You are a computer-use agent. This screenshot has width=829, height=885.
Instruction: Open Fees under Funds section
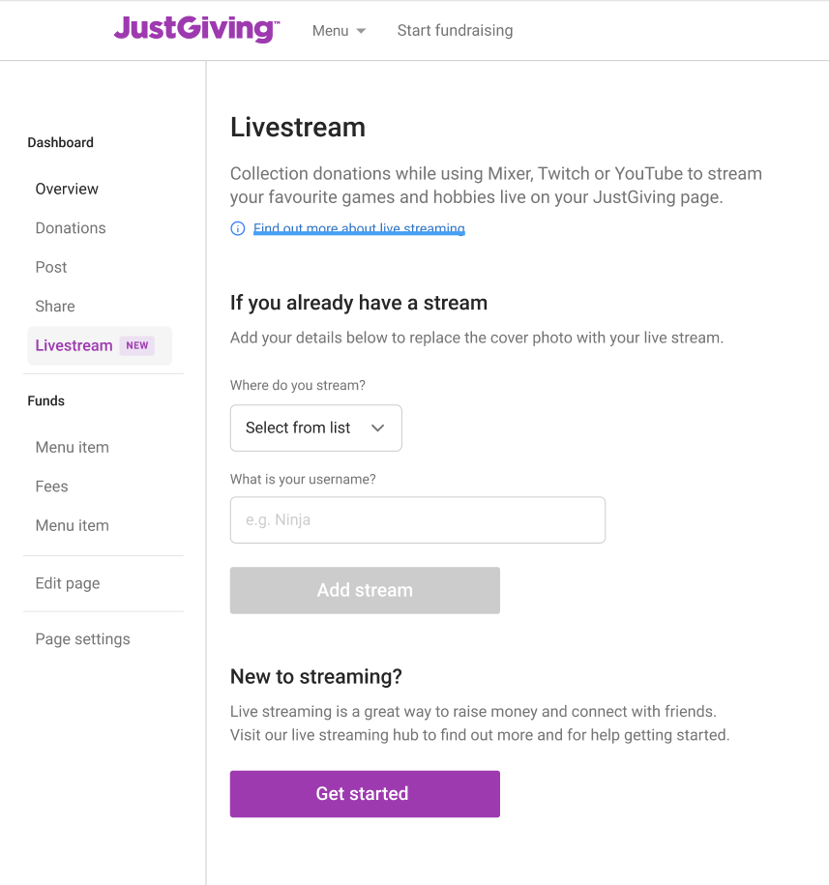52,487
